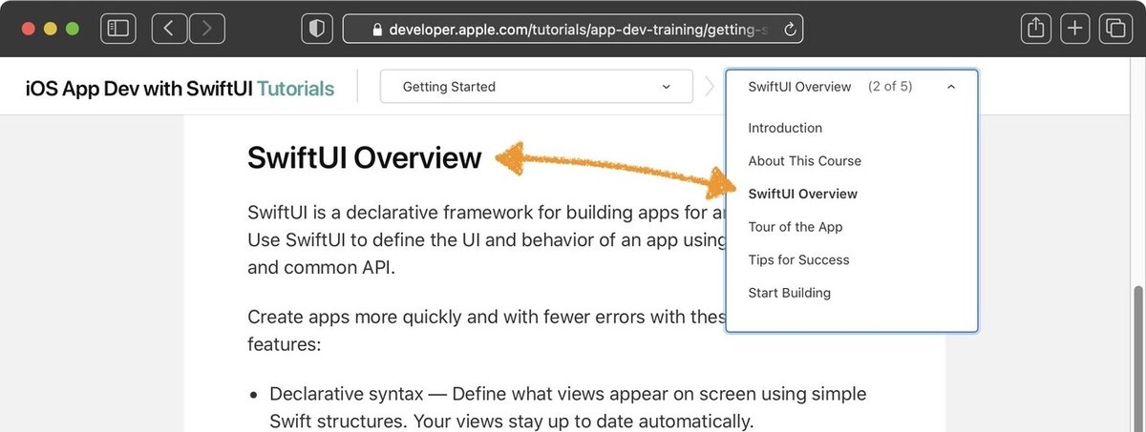This screenshot has height=432, width=1146.
Task: Select Introduction from the section list
Action: click(785, 128)
